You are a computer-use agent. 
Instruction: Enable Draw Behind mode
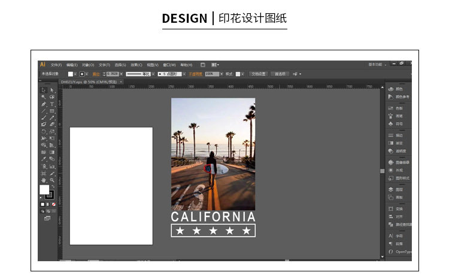pyautogui.click(x=48, y=211)
